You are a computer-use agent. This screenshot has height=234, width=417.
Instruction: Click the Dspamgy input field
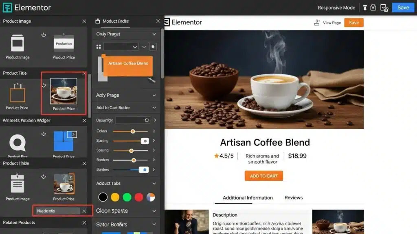point(132,120)
